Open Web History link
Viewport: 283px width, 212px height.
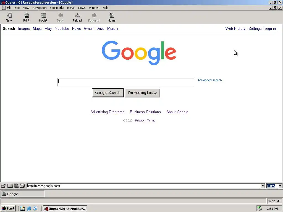click(x=235, y=29)
